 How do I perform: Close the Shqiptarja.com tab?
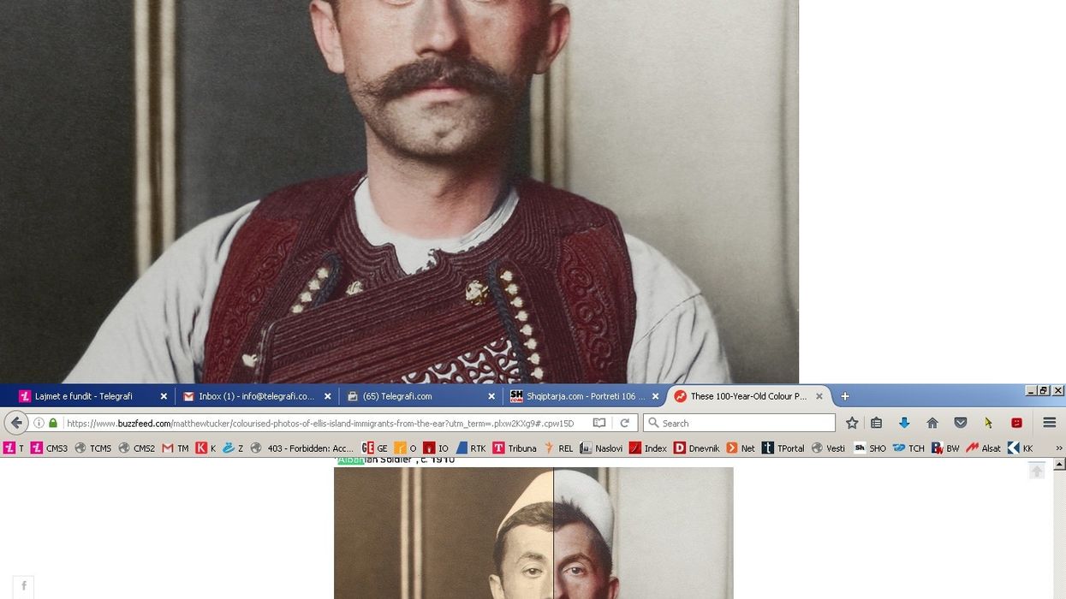click(x=654, y=396)
